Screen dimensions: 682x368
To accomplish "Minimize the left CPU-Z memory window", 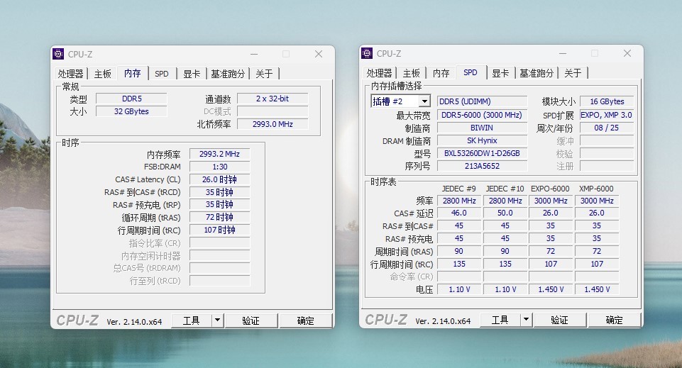I will (255, 54).
